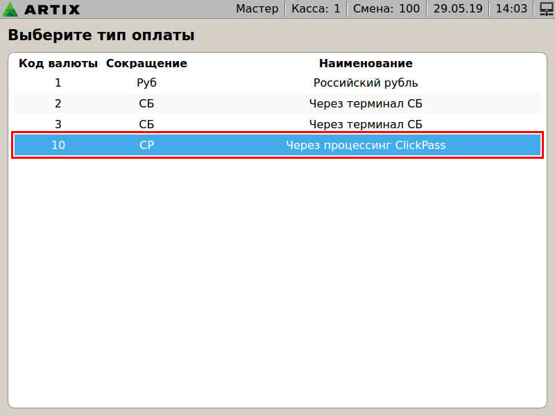Click the green Artix triangle logo

coord(11,9)
